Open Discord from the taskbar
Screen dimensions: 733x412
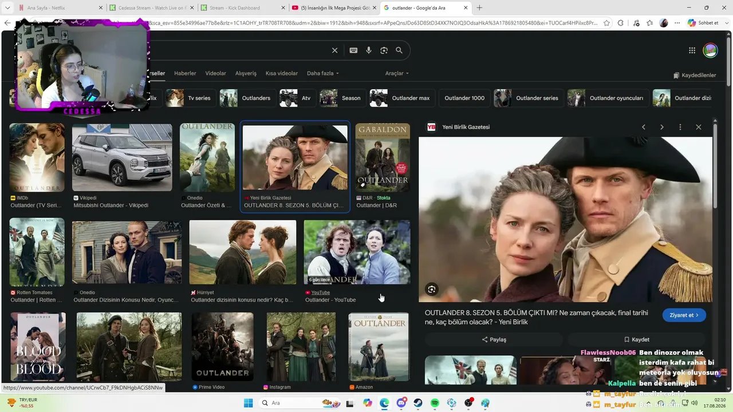point(401,403)
